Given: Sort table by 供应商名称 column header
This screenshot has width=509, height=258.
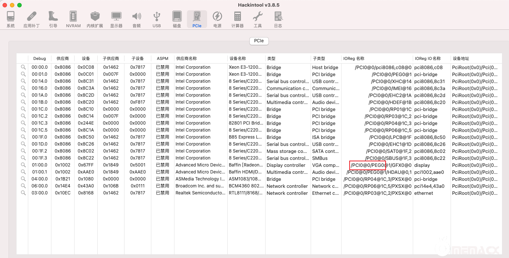Looking at the screenshot, I should [201, 58].
